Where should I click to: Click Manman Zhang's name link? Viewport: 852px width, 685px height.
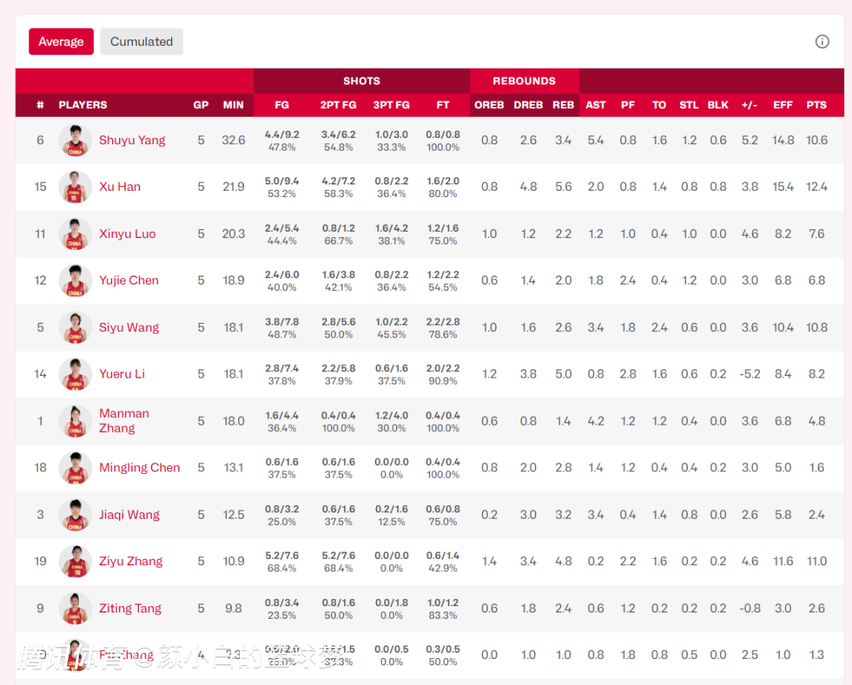click(124, 421)
